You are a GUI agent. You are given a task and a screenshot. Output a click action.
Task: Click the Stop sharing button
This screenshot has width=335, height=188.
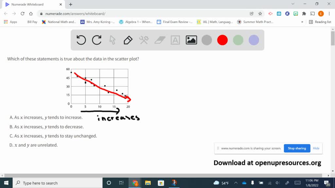pos(297,148)
